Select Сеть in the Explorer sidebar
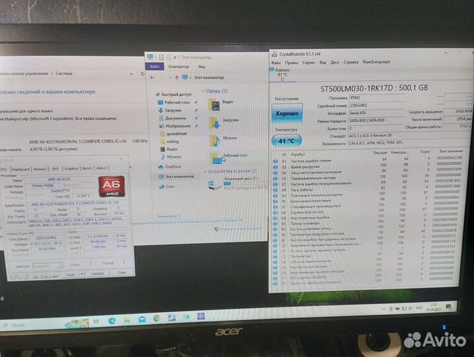Image resolution: width=474 pixels, height=357 pixels. [167, 187]
